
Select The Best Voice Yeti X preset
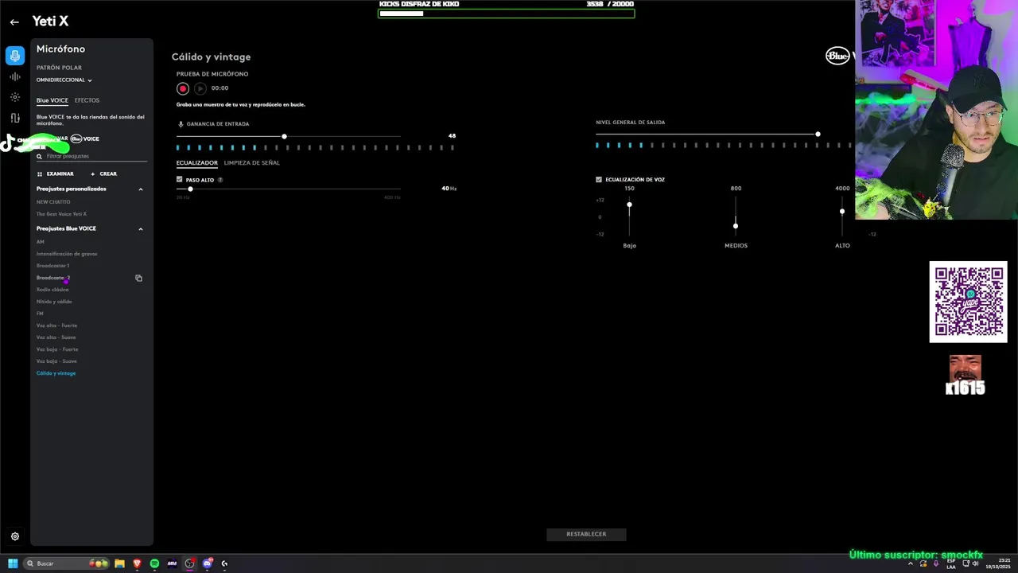point(61,214)
